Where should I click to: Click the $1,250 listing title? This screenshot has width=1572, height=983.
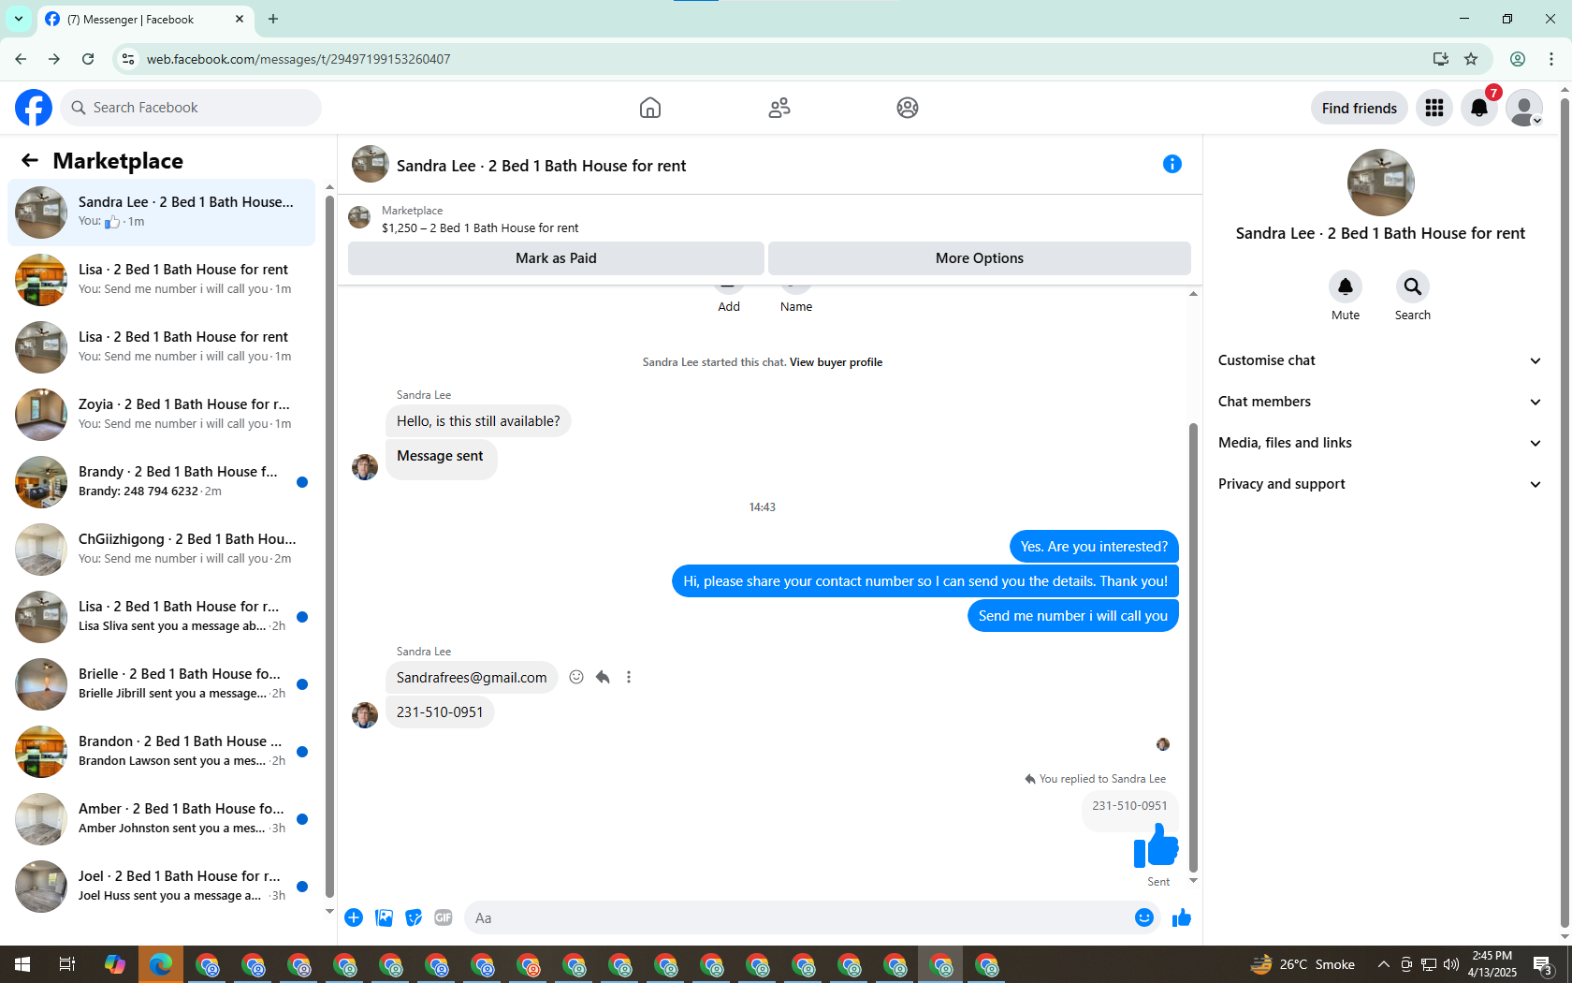(480, 228)
